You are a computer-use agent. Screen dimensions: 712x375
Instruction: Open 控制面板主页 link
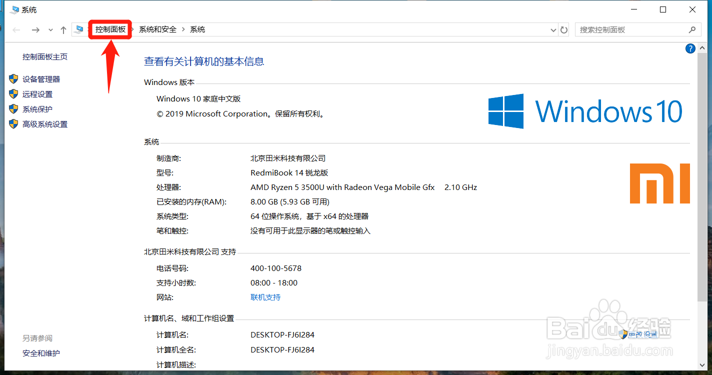(x=45, y=57)
